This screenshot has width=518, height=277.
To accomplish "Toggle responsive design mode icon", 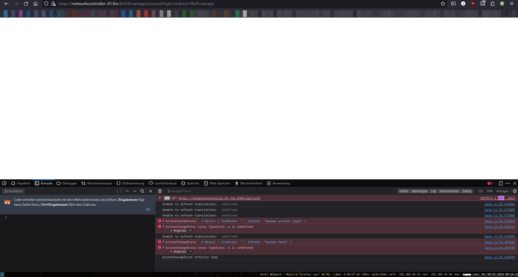I will 500,183.
